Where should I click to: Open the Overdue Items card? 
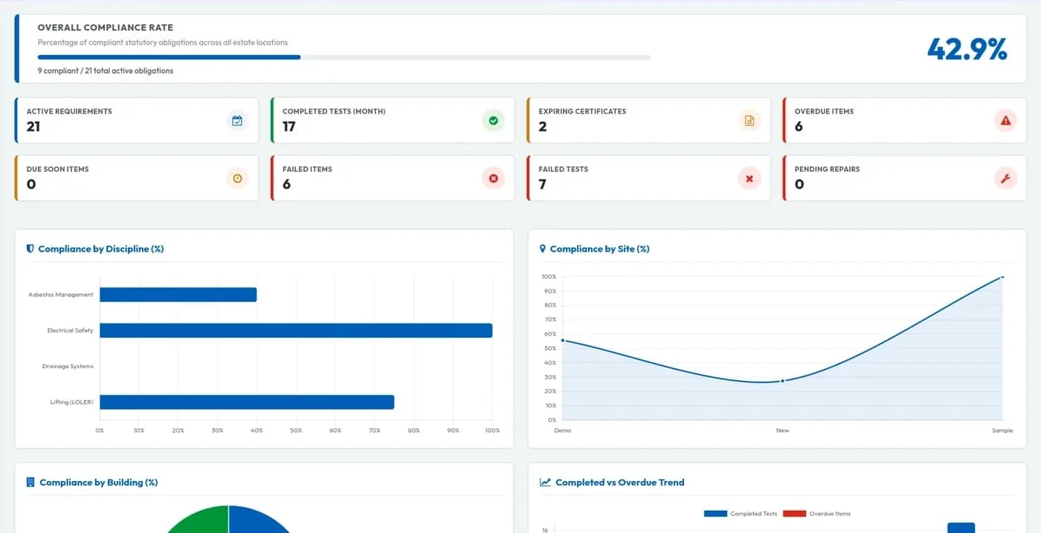pyautogui.click(x=905, y=120)
